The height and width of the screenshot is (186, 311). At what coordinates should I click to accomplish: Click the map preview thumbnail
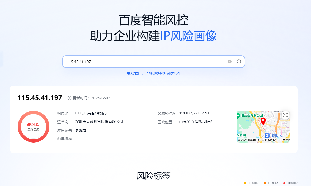(x=263, y=126)
